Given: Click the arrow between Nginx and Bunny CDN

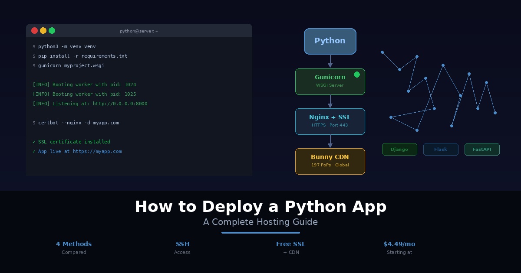Looking at the screenshot, I should coord(330,141).
